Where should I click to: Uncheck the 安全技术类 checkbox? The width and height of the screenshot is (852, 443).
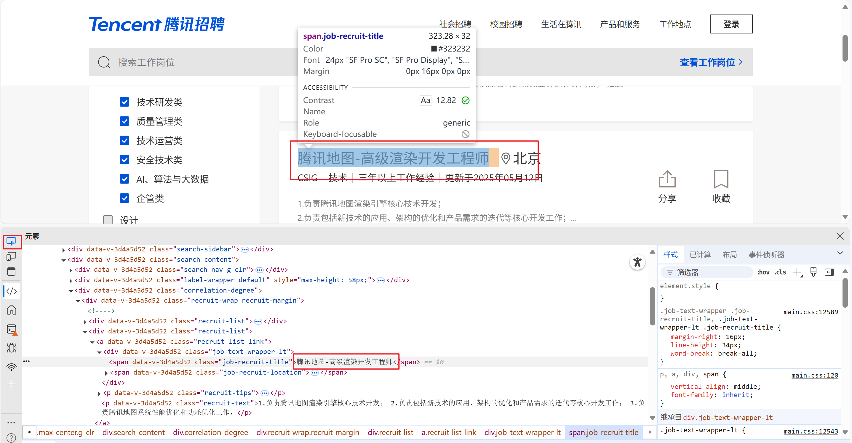(124, 160)
